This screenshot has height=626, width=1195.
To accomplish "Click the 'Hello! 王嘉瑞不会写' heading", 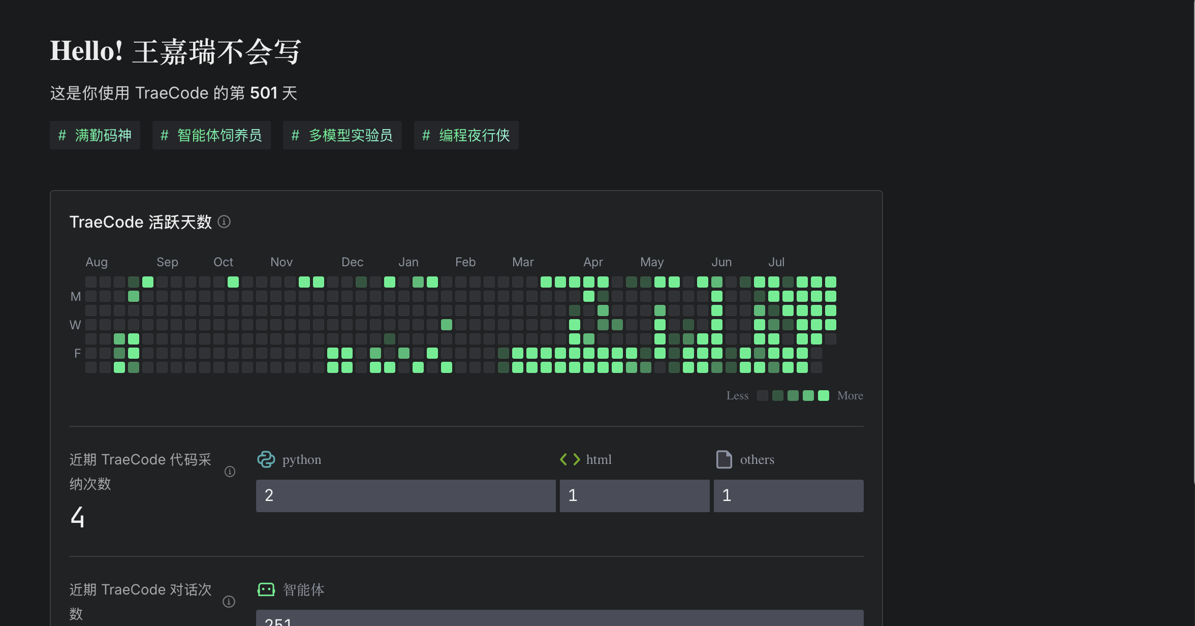I will click(176, 51).
